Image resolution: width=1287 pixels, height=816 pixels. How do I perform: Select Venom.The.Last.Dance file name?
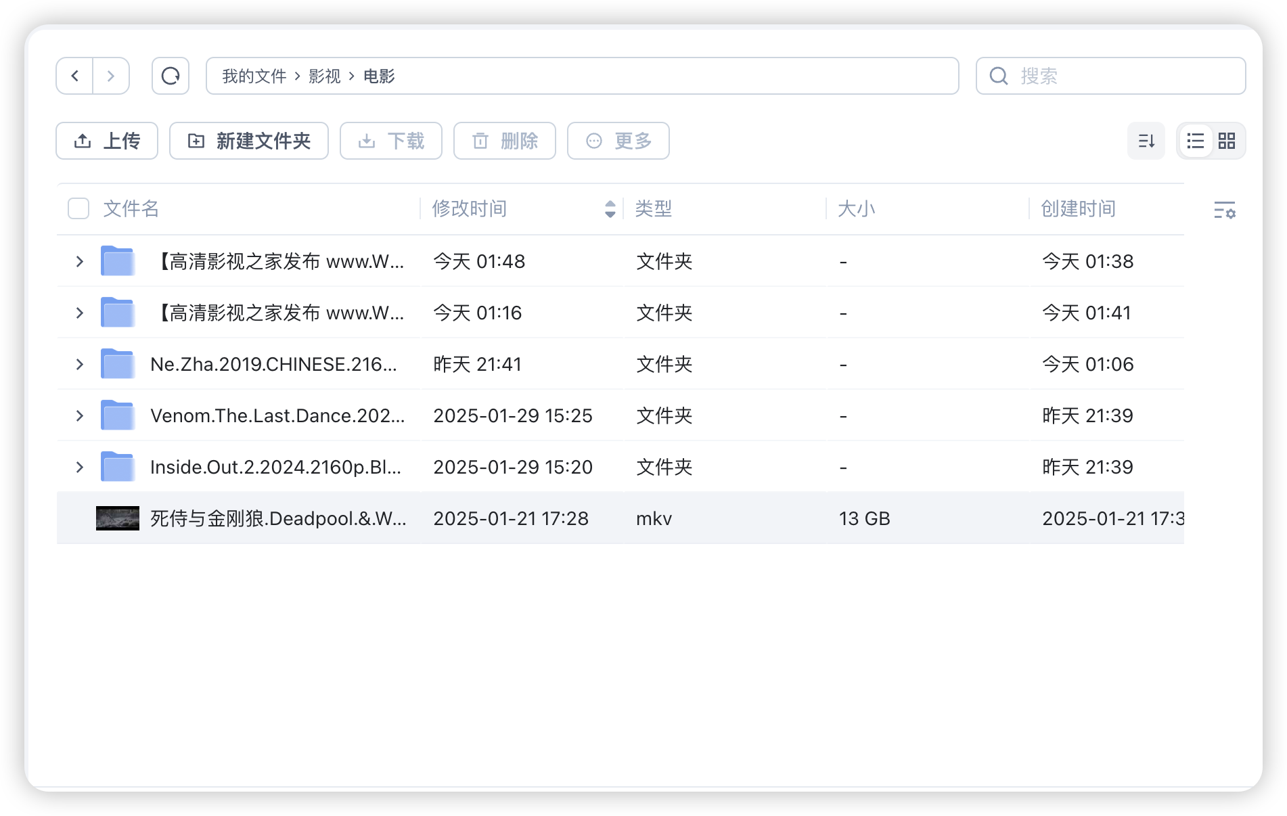[x=277, y=415]
